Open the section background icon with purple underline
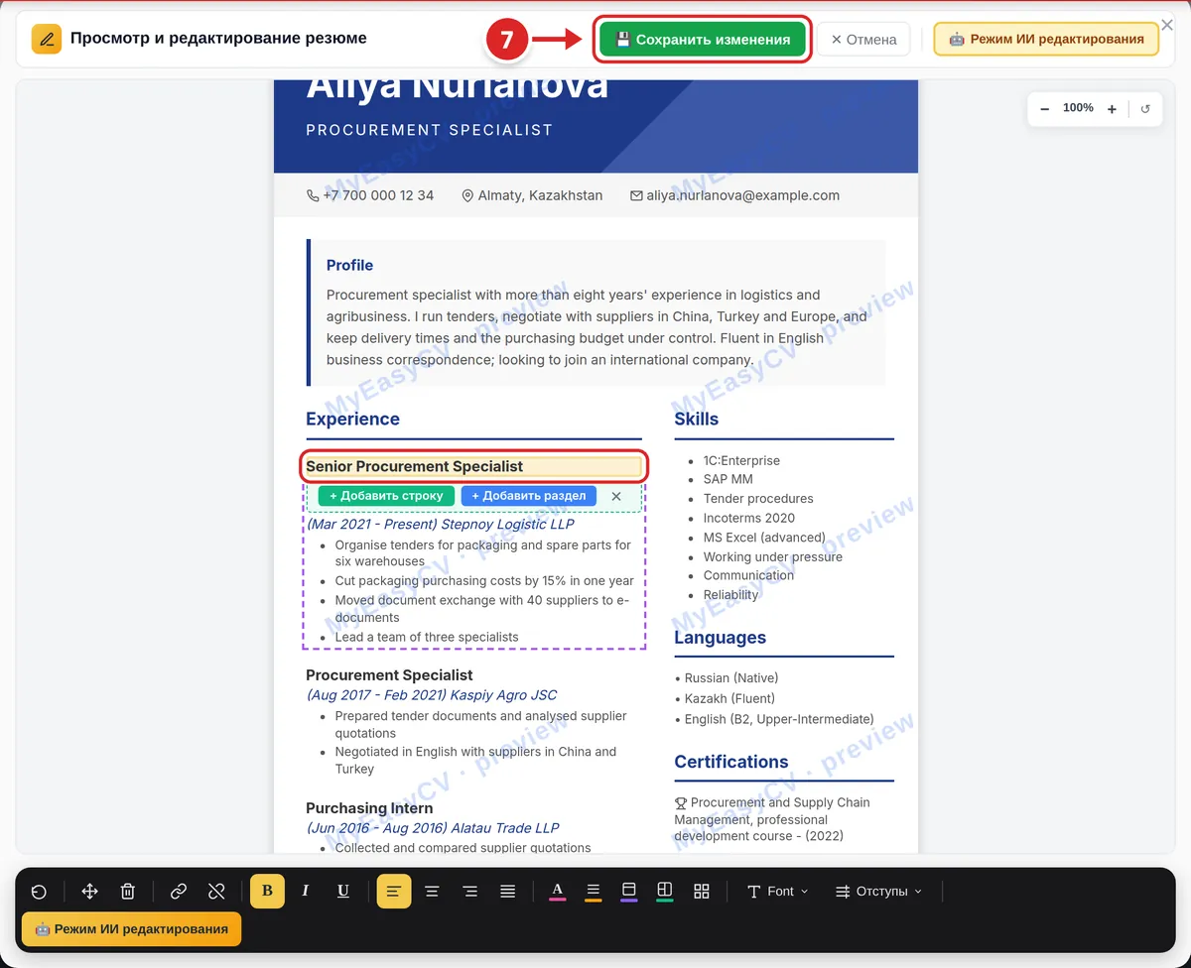 pos(628,892)
